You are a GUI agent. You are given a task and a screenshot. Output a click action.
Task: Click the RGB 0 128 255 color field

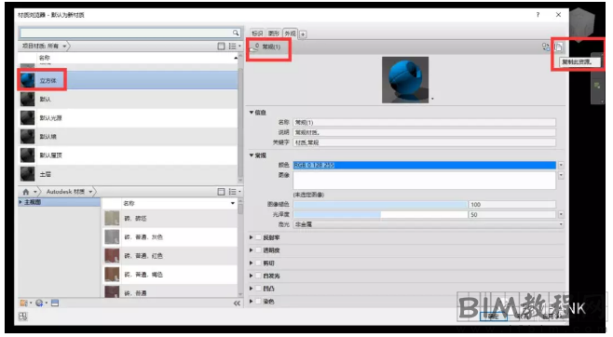click(x=424, y=165)
